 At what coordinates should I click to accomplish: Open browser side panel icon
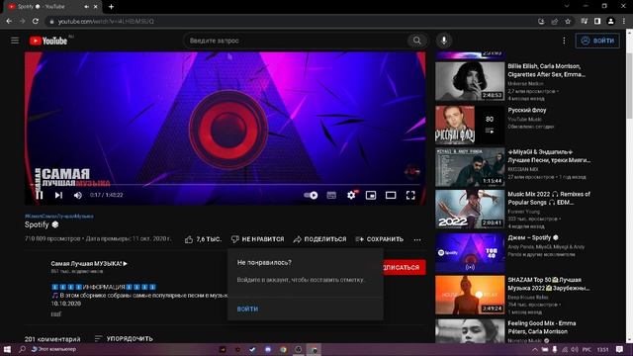(597, 21)
